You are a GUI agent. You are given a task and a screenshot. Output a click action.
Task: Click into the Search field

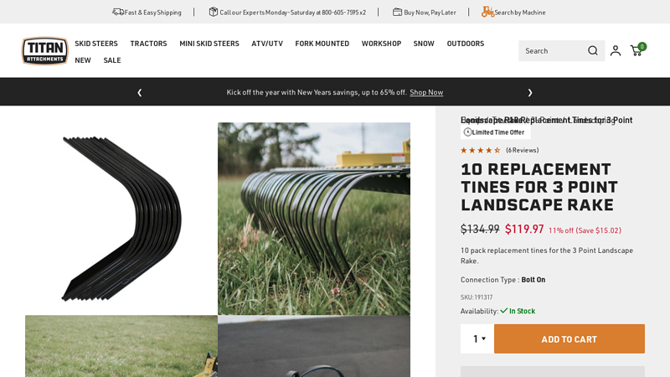pos(553,50)
